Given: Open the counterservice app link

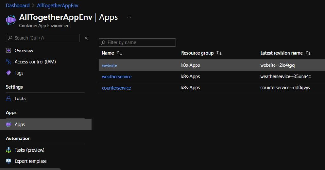Looking at the screenshot, I should tap(116, 88).
